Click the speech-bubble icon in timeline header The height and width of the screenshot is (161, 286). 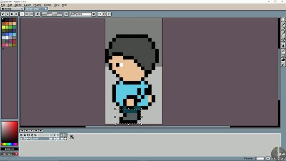(36, 135)
